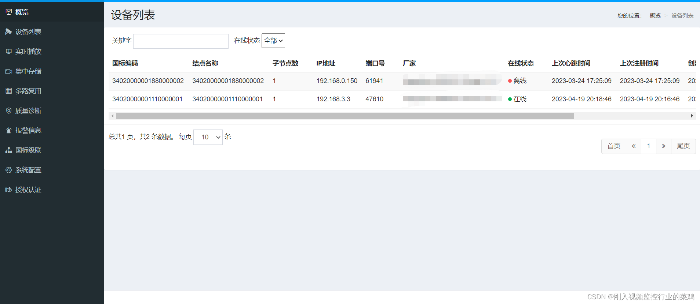This screenshot has height=304, width=700.
Task: Click the 在线状态 column header
Action: point(521,63)
